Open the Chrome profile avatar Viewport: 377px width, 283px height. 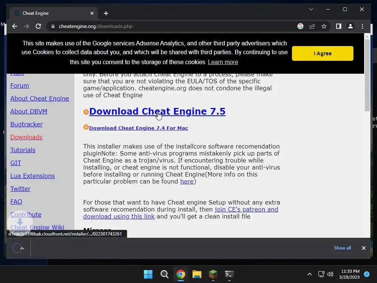[350, 26]
